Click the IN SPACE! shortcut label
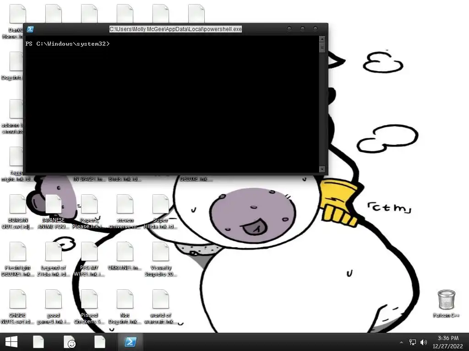The height and width of the screenshot is (351, 469). click(89, 179)
